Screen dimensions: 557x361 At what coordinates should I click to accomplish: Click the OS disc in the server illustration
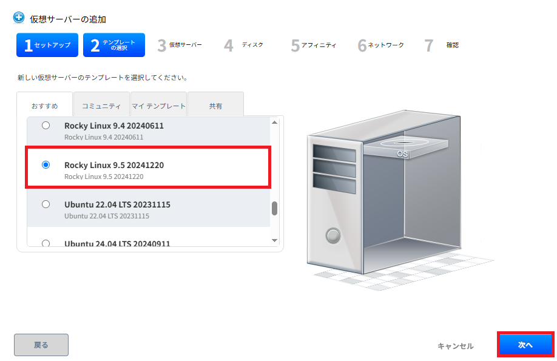pyautogui.click(x=405, y=146)
